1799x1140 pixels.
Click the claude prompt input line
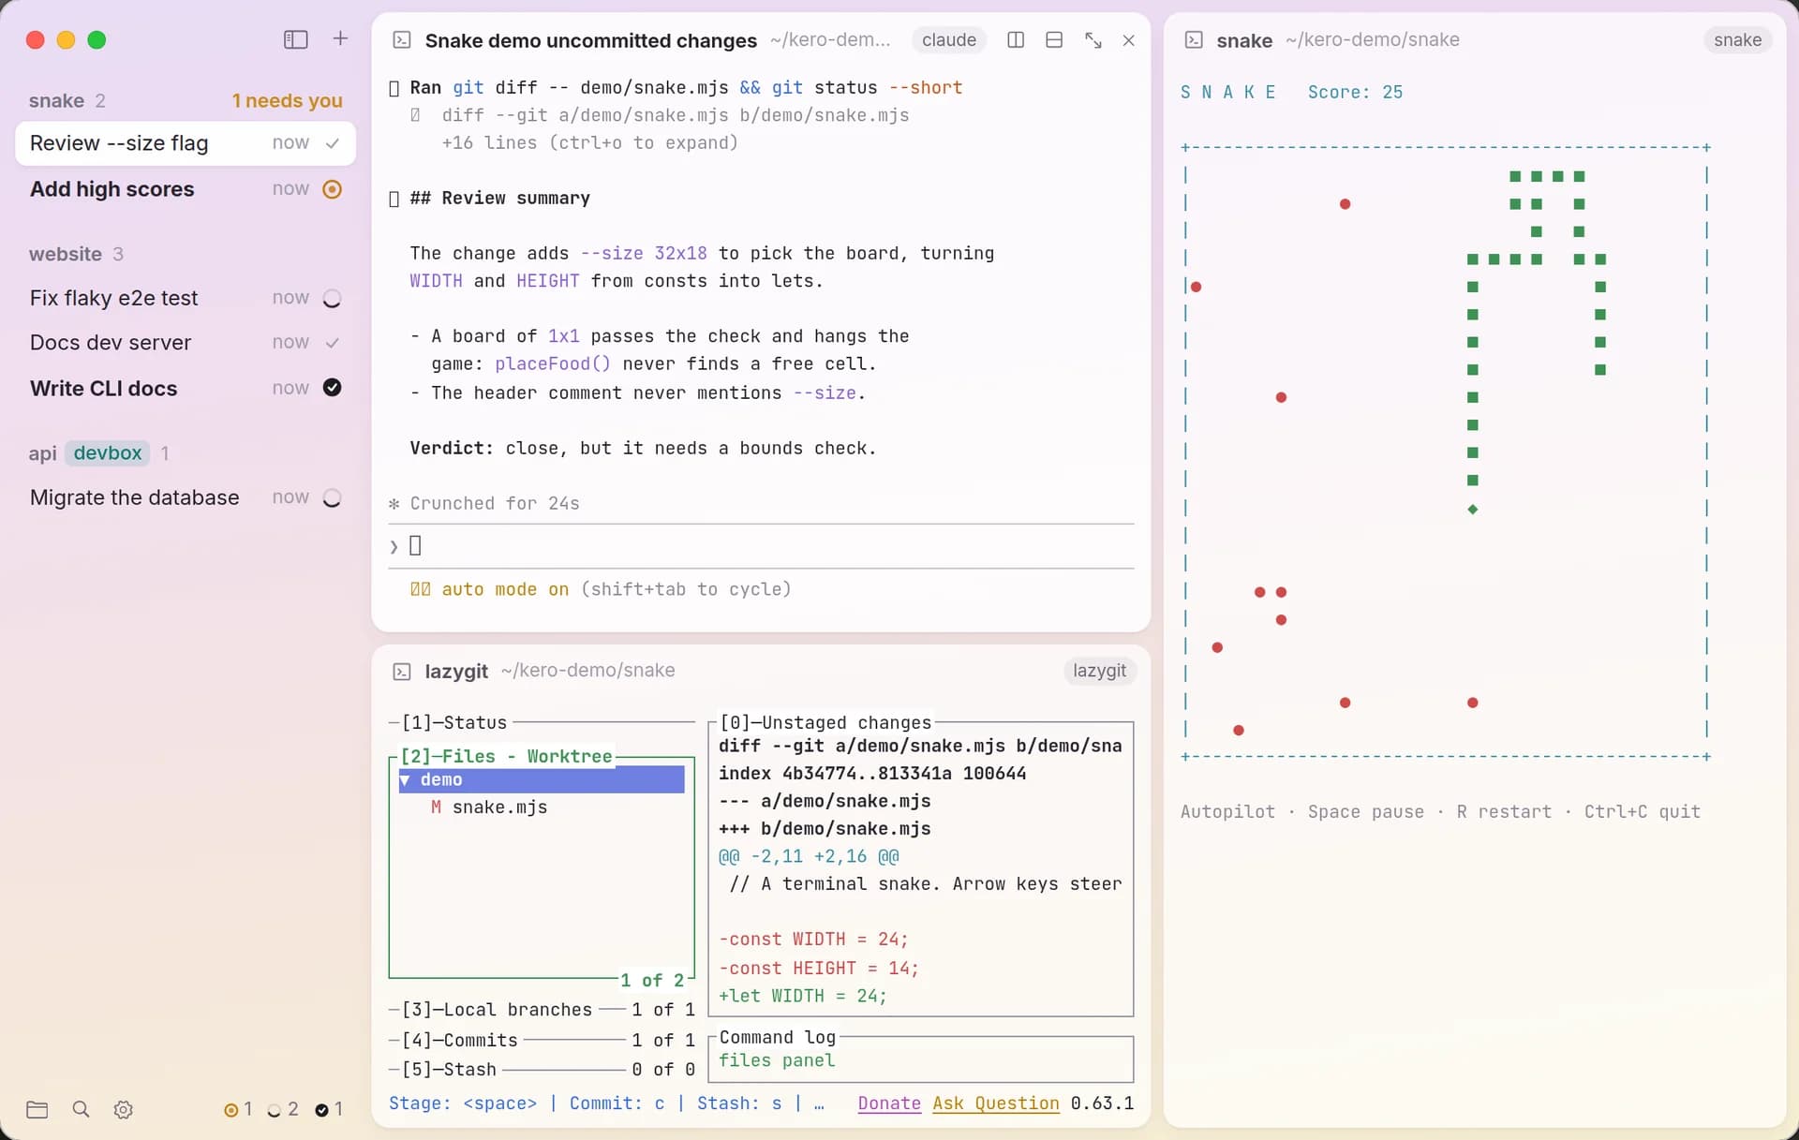pyautogui.click(x=762, y=546)
